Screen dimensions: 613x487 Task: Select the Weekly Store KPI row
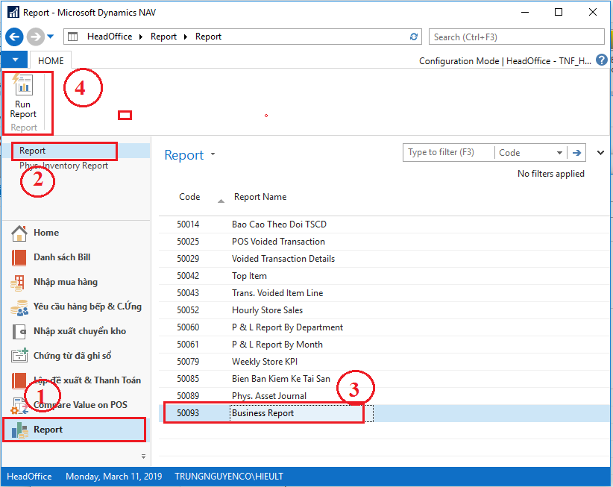(x=384, y=362)
